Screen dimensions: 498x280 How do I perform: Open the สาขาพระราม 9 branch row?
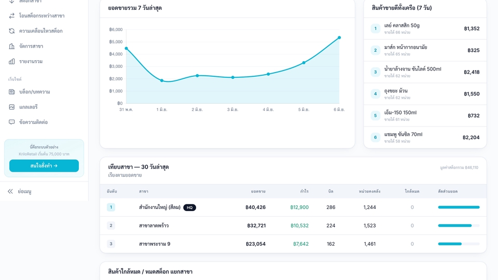[293, 244]
